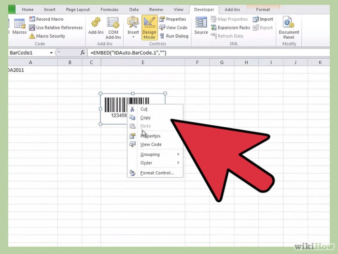
Task: Click the Source XML icon
Action: [201, 22]
